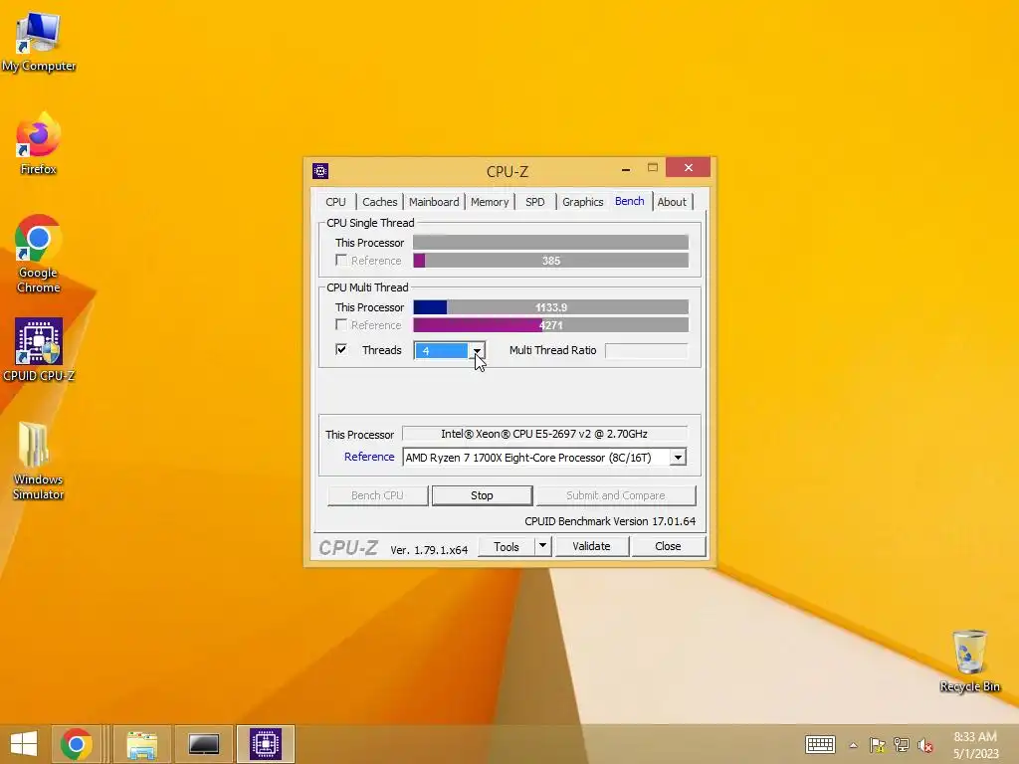Click the This Processor name field
The height and width of the screenshot is (764, 1019).
pos(544,434)
